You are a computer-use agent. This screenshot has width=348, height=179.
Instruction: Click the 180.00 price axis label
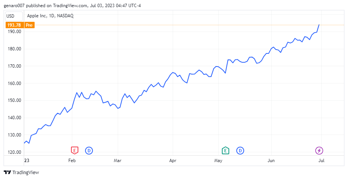14,49
